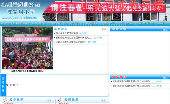Click the pencil-notebook icon beside 教学教研
Image resolution: width=170 pixels, height=104 pixels.
[x=5, y=100]
